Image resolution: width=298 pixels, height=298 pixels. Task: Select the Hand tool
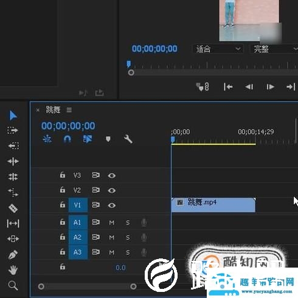pyautogui.click(x=13, y=270)
